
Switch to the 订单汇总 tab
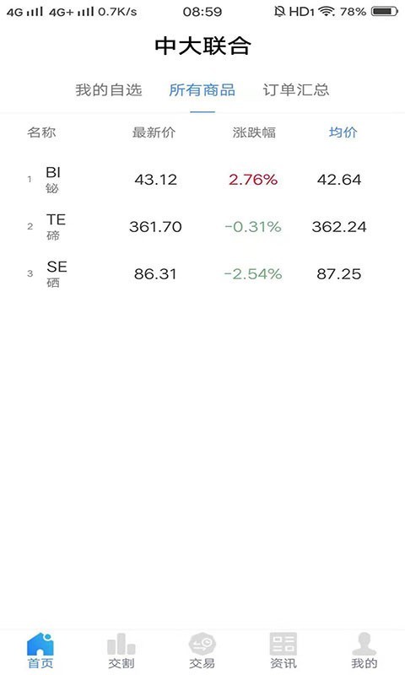pyautogui.click(x=296, y=90)
